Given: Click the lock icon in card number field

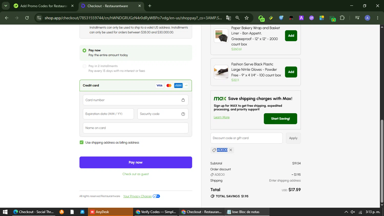Looking at the screenshot, I should [x=183, y=100].
